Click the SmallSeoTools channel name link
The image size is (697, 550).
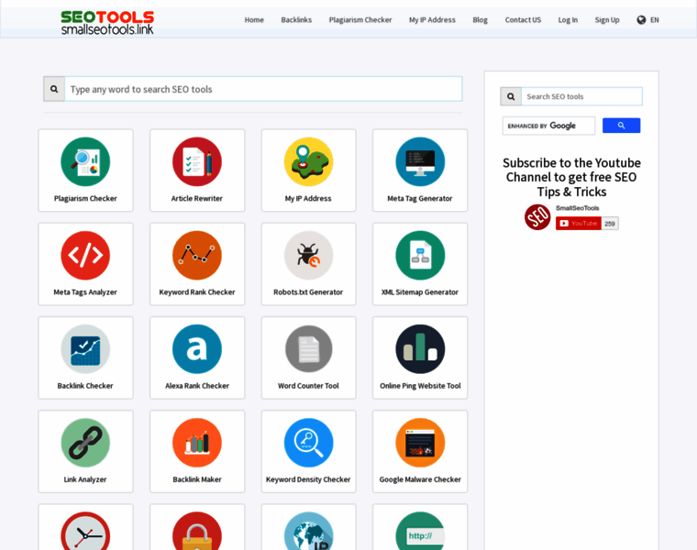[x=577, y=208]
